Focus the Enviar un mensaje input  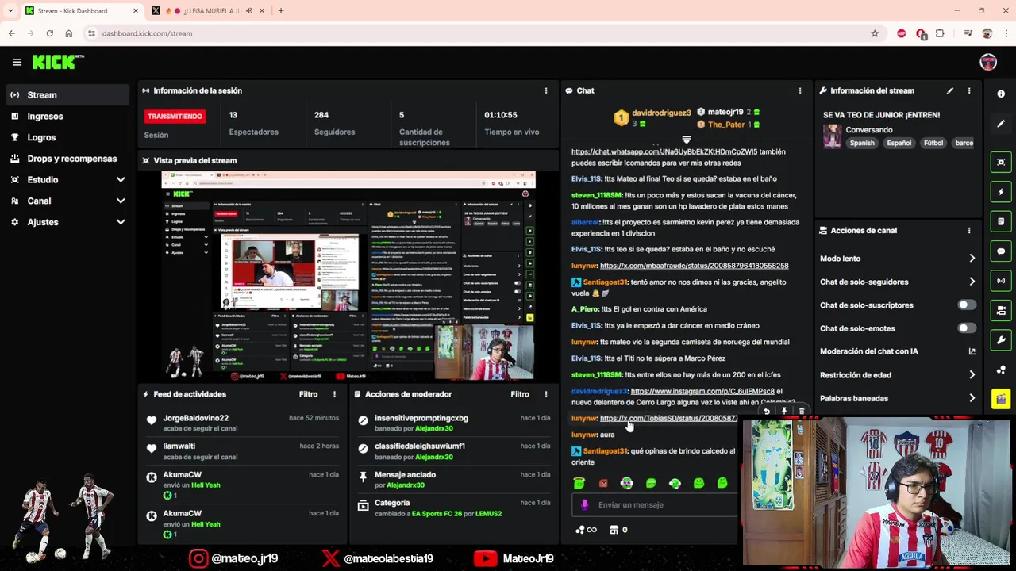point(655,504)
